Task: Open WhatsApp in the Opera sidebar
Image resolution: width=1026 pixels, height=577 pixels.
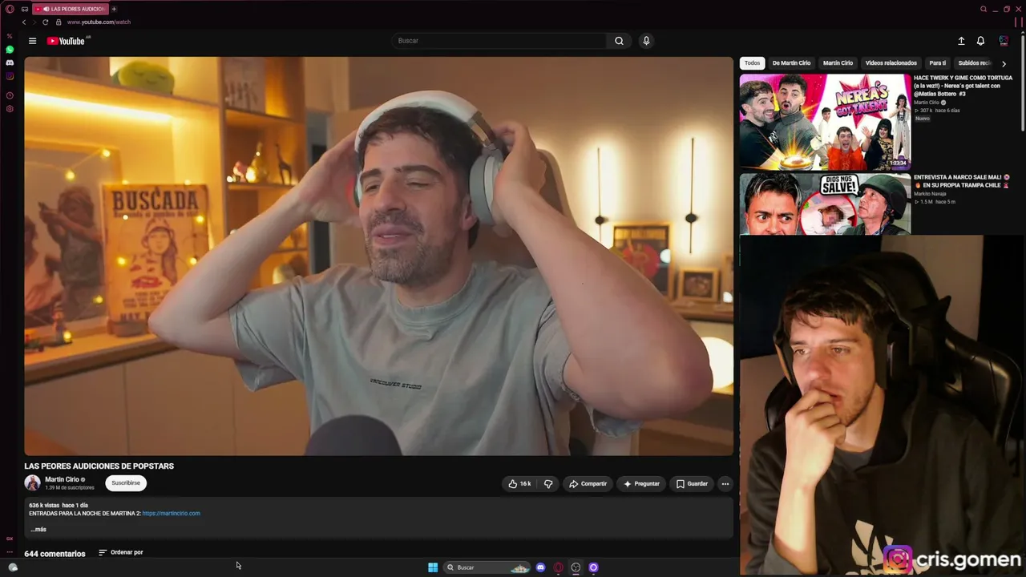Action: pyautogui.click(x=10, y=50)
